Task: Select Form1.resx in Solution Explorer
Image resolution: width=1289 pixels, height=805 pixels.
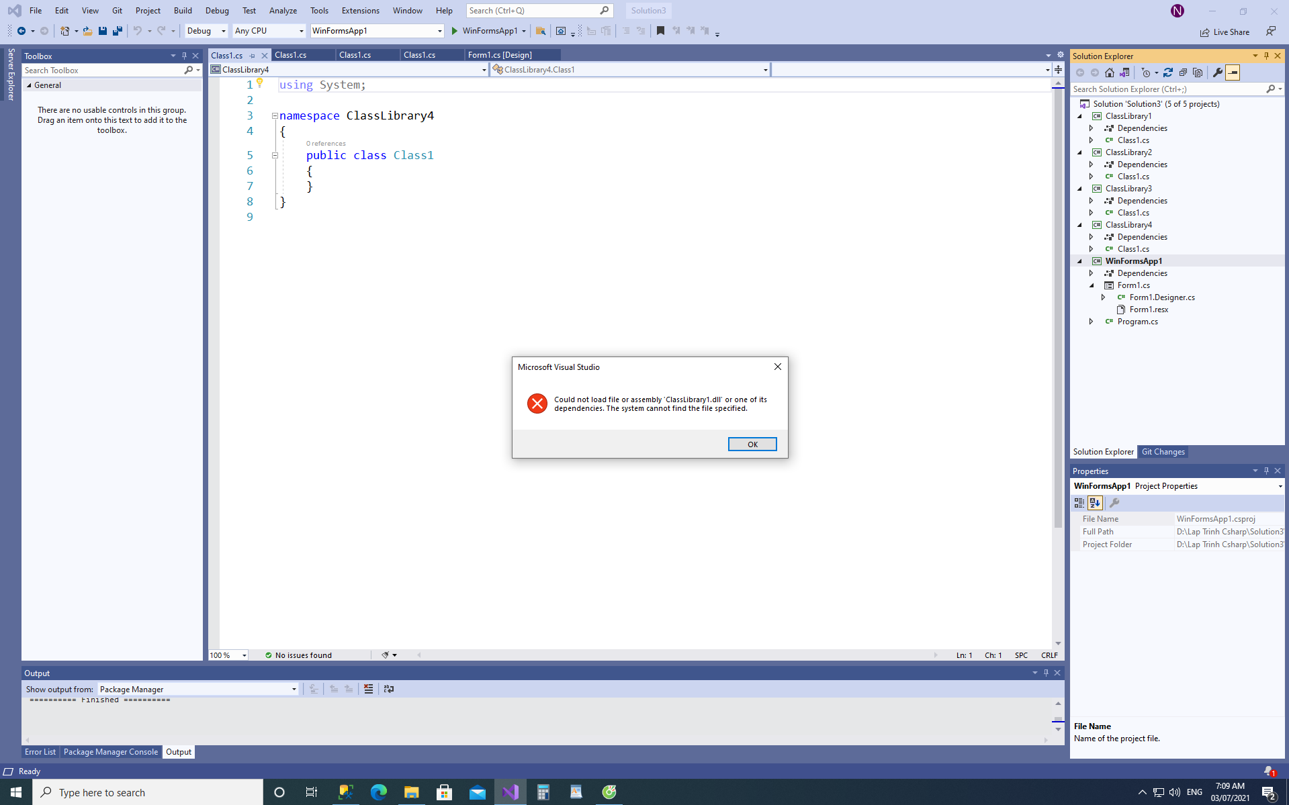Action: (1149, 310)
